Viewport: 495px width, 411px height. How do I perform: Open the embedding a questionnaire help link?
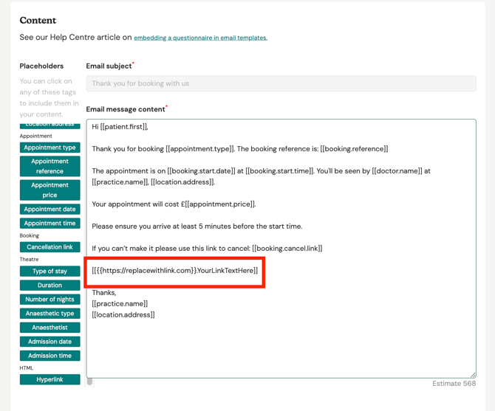point(200,38)
